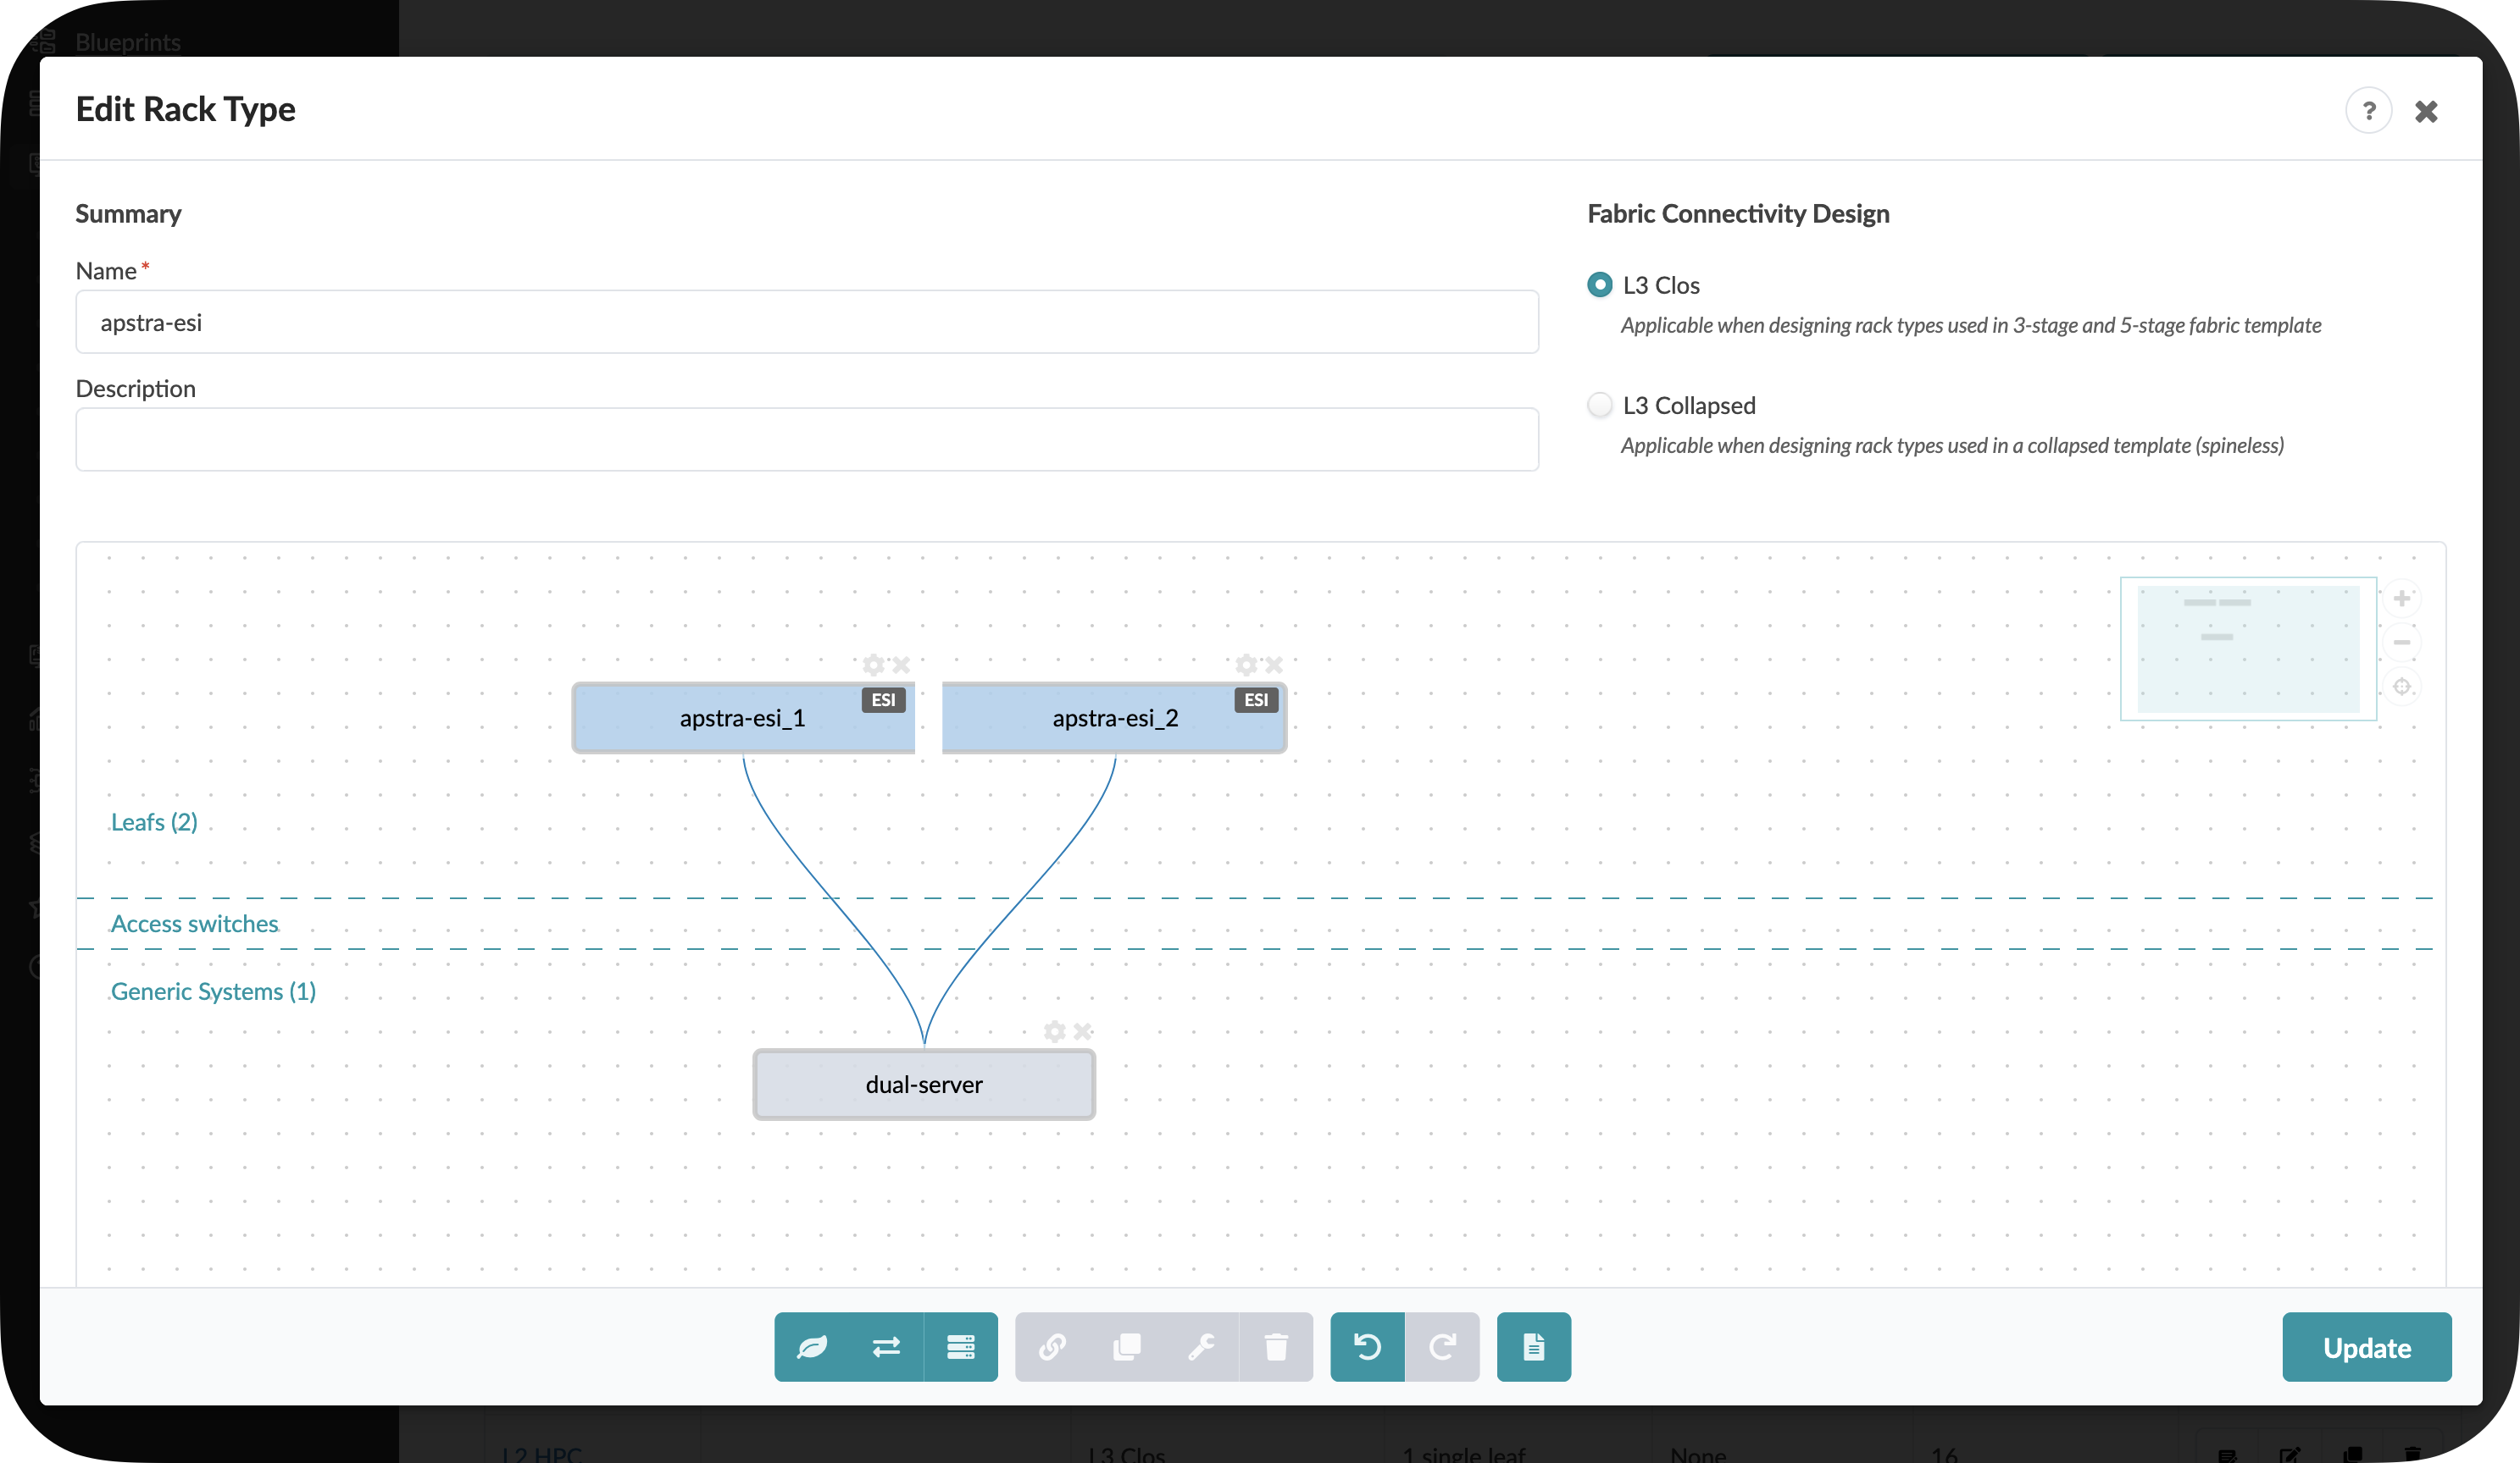Screen dimensions: 2520x1463
Task: Remove dual-server using its X icon
Action: [x=1082, y=1031]
